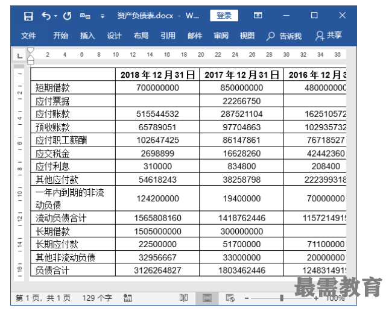Click the cell with value 1803462446
386x311 pixels.
pos(242,270)
